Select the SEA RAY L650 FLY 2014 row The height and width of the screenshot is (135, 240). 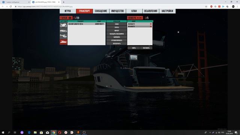pyautogui.click(x=87, y=24)
